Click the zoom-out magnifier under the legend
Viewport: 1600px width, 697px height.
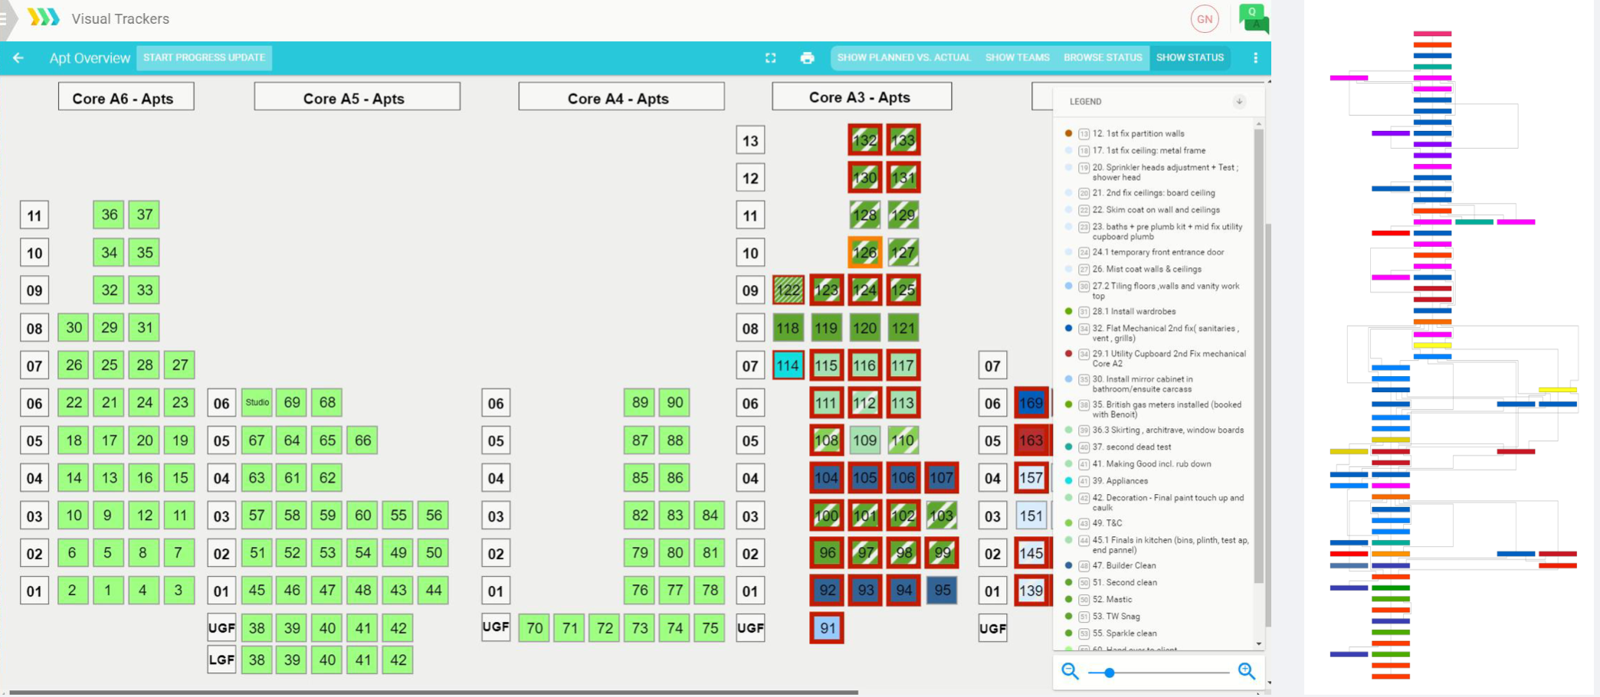1070,672
